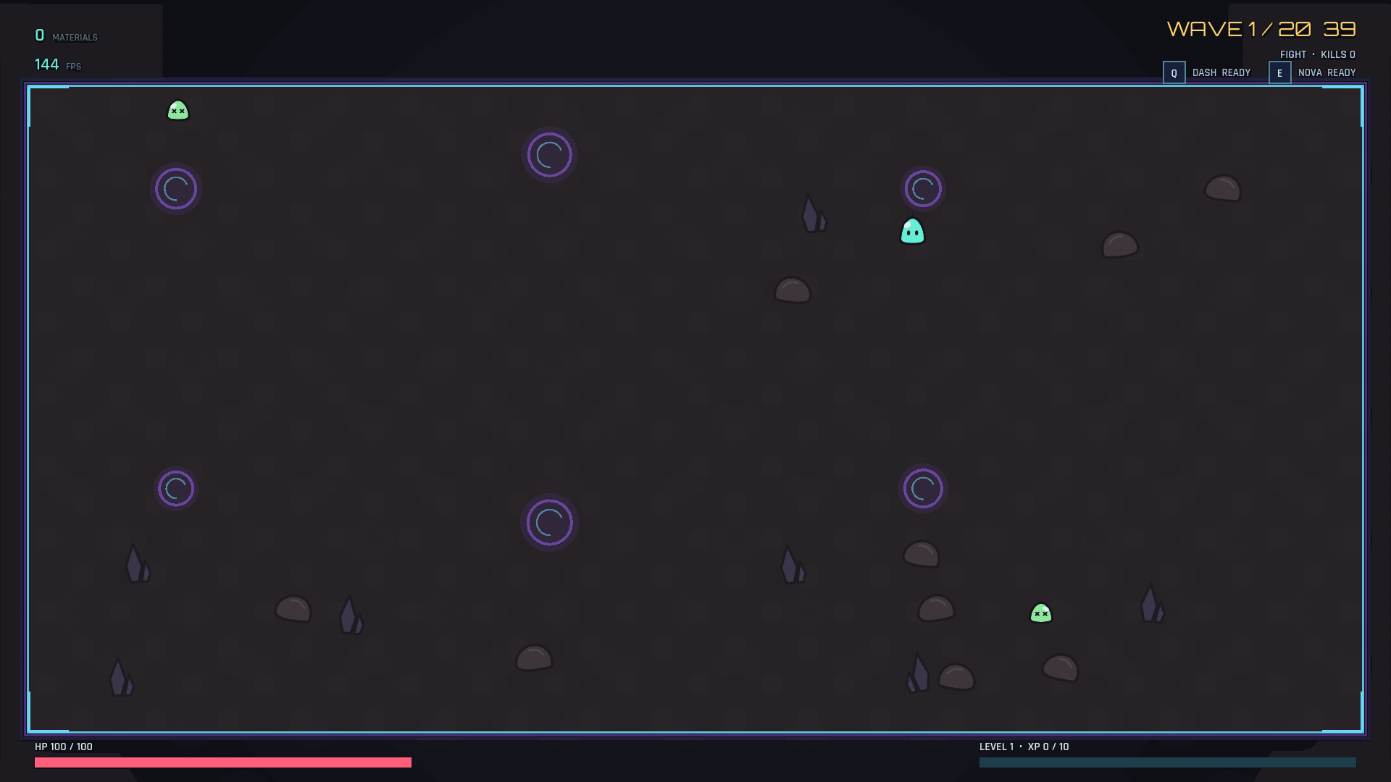
Task: Click the DASH READY status label
Action: [1221, 72]
